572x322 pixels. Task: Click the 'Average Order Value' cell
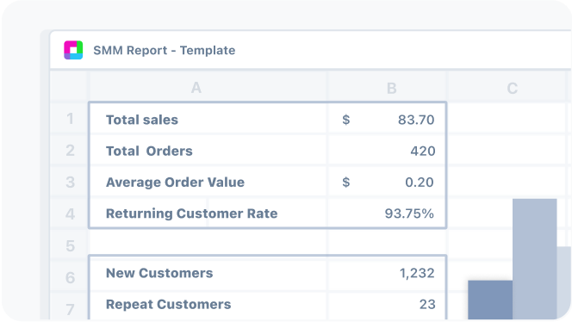pos(208,182)
